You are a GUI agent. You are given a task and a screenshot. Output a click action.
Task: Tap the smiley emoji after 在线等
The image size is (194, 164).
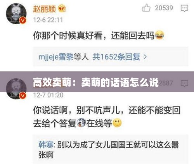point(117,123)
